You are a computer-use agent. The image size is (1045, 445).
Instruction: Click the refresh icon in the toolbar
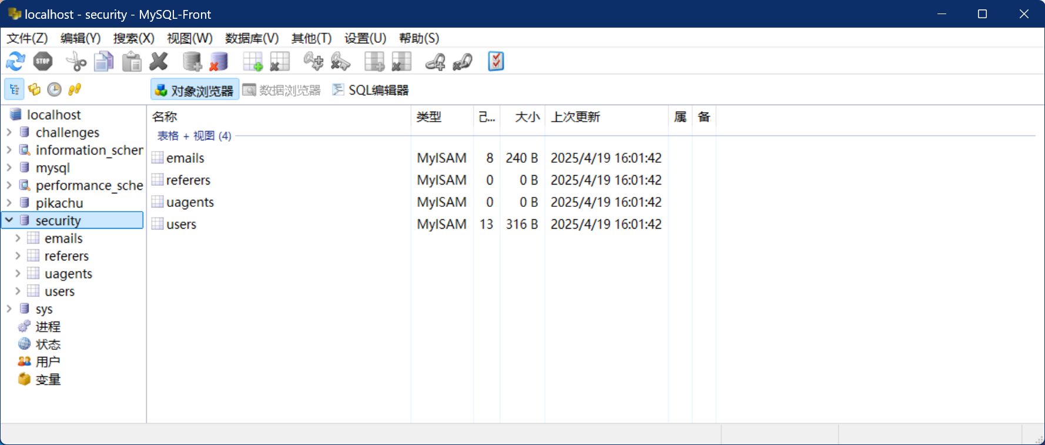coord(15,61)
